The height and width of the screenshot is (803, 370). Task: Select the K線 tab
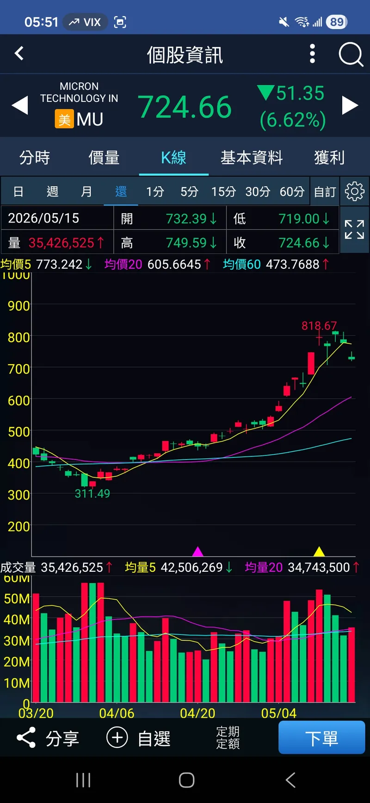173,158
